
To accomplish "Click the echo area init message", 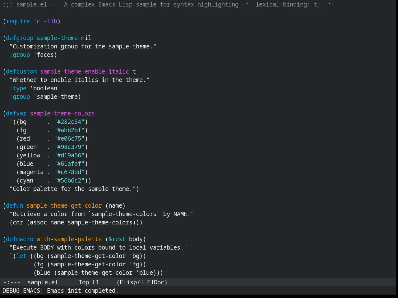I will point(60,291).
